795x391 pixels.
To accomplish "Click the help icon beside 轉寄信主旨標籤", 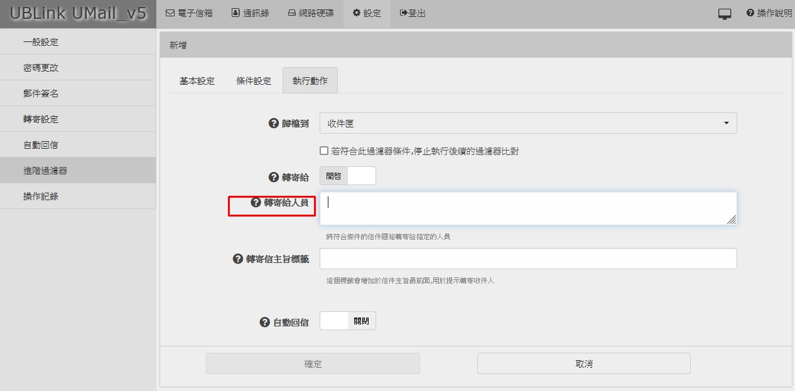I will (238, 259).
